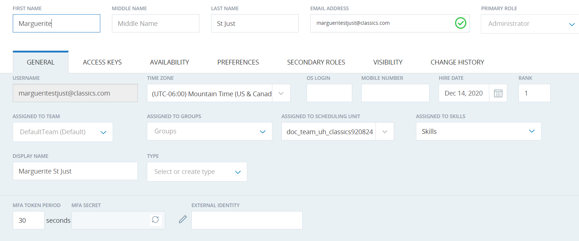Open the Primary Role Administrator dropdown
579x241 pixels.
[530, 24]
